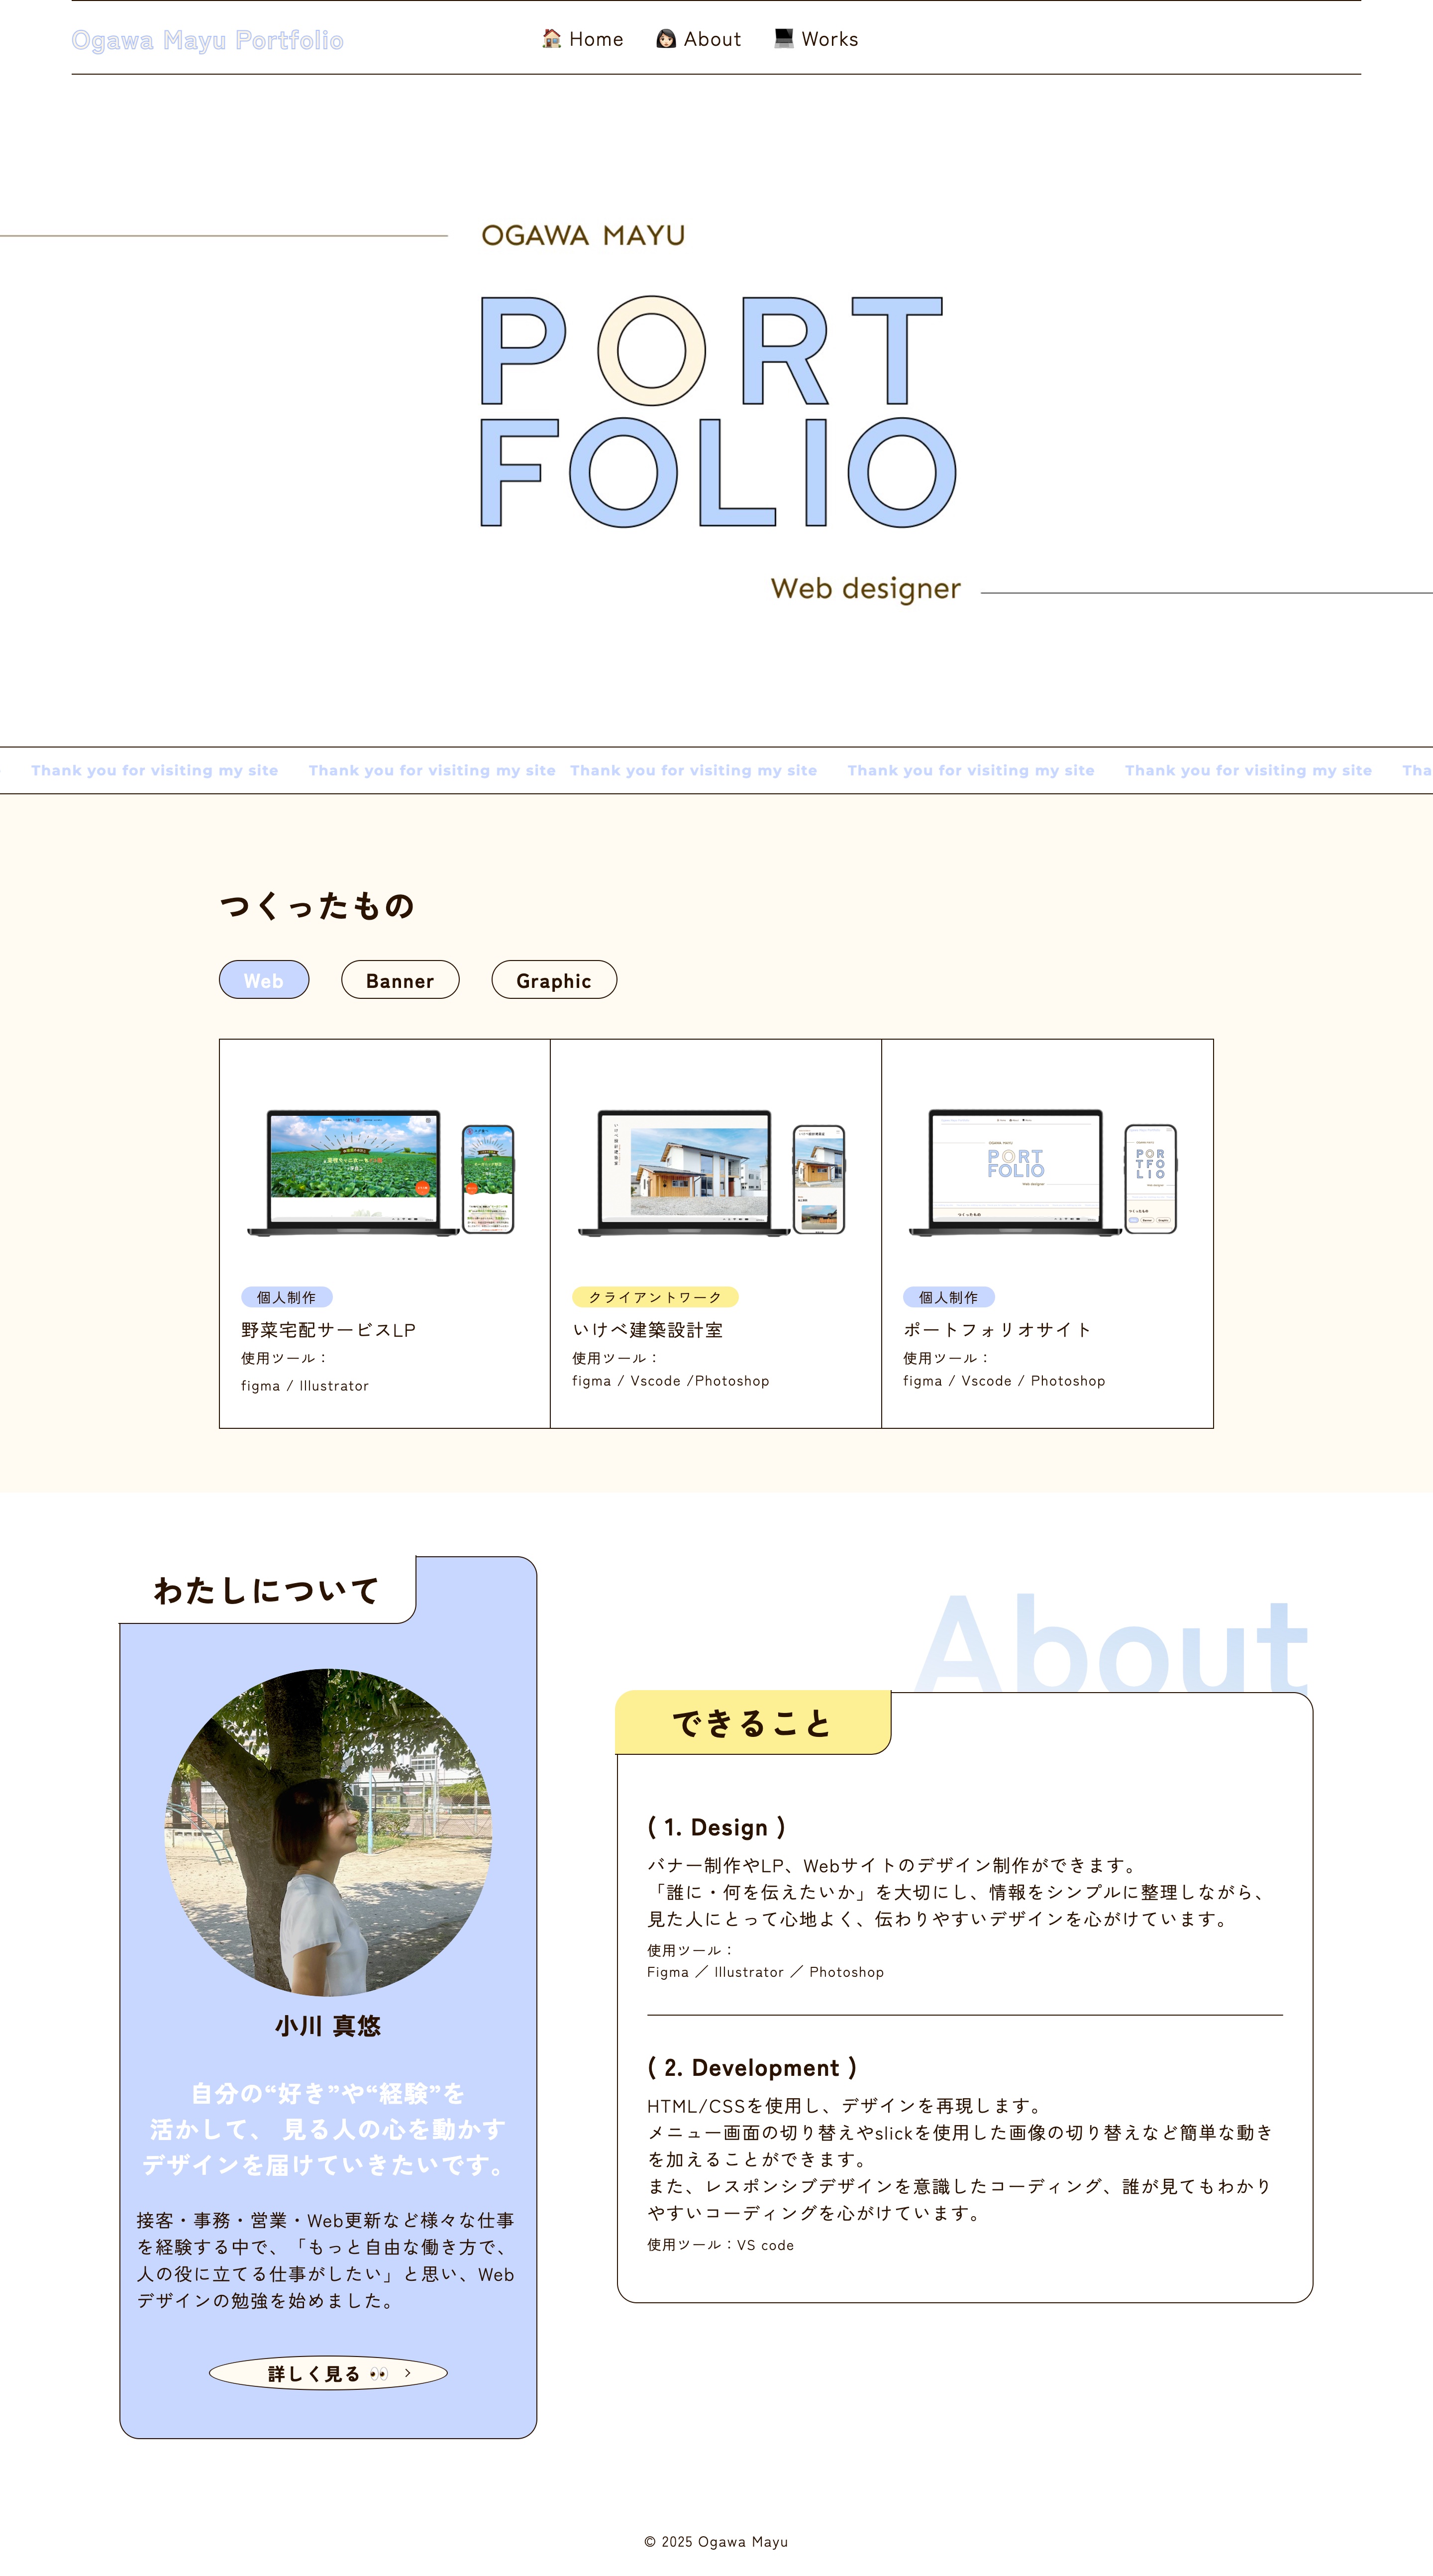
Task: Click the 個人制作 badge on 野菜宅配サービスLP
Action: [287, 1296]
